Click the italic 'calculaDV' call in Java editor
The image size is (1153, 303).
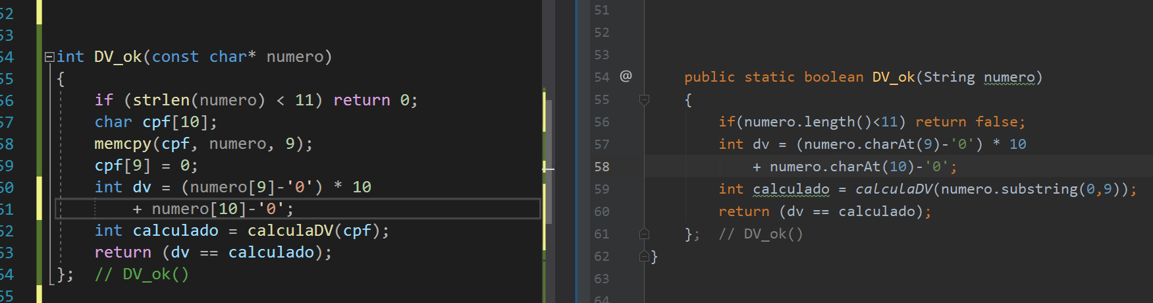point(894,189)
